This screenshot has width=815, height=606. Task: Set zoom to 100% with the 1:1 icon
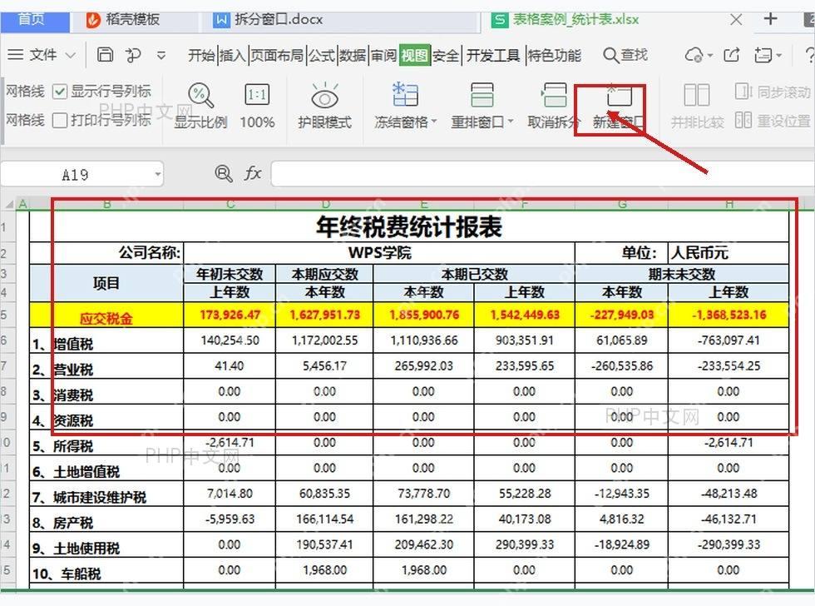pyautogui.click(x=257, y=95)
